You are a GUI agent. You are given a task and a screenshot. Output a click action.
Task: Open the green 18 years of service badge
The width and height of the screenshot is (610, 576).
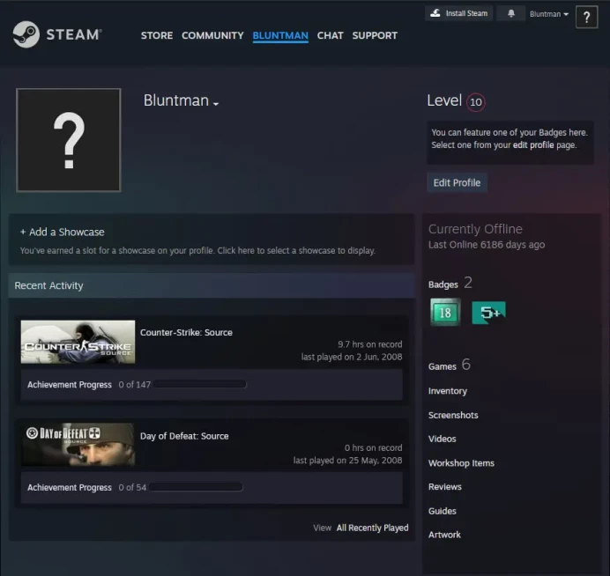point(445,312)
